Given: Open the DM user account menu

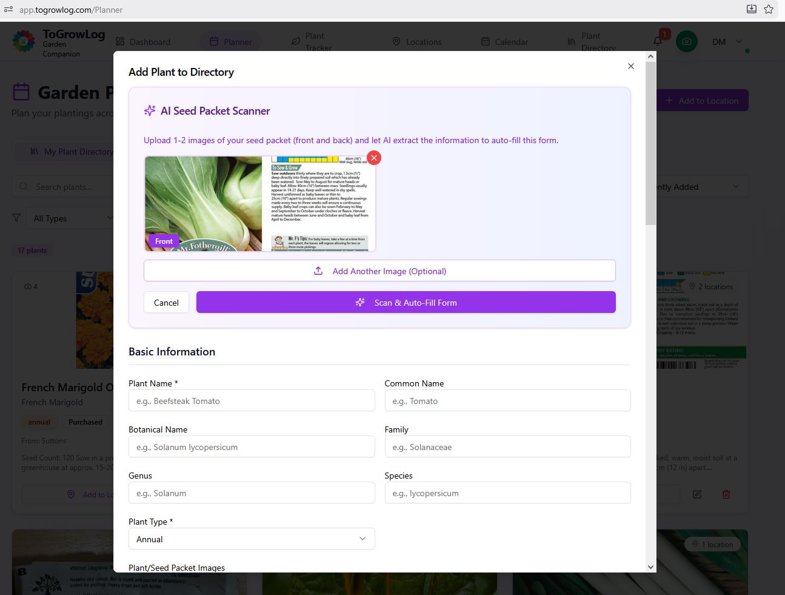Looking at the screenshot, I should [x=727, y=42].
